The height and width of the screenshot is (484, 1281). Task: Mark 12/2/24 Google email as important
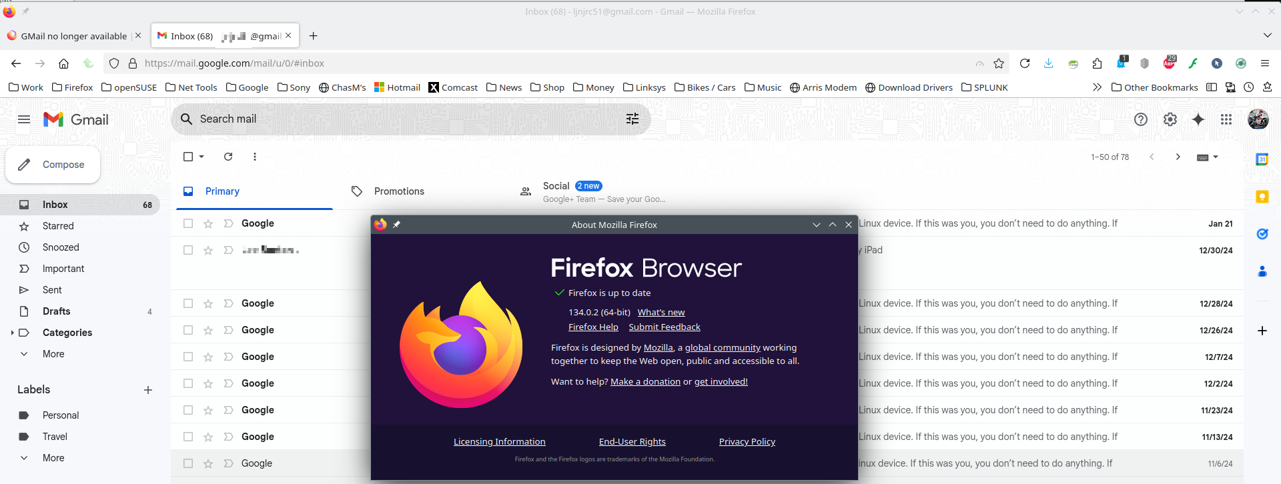point(228,383)
